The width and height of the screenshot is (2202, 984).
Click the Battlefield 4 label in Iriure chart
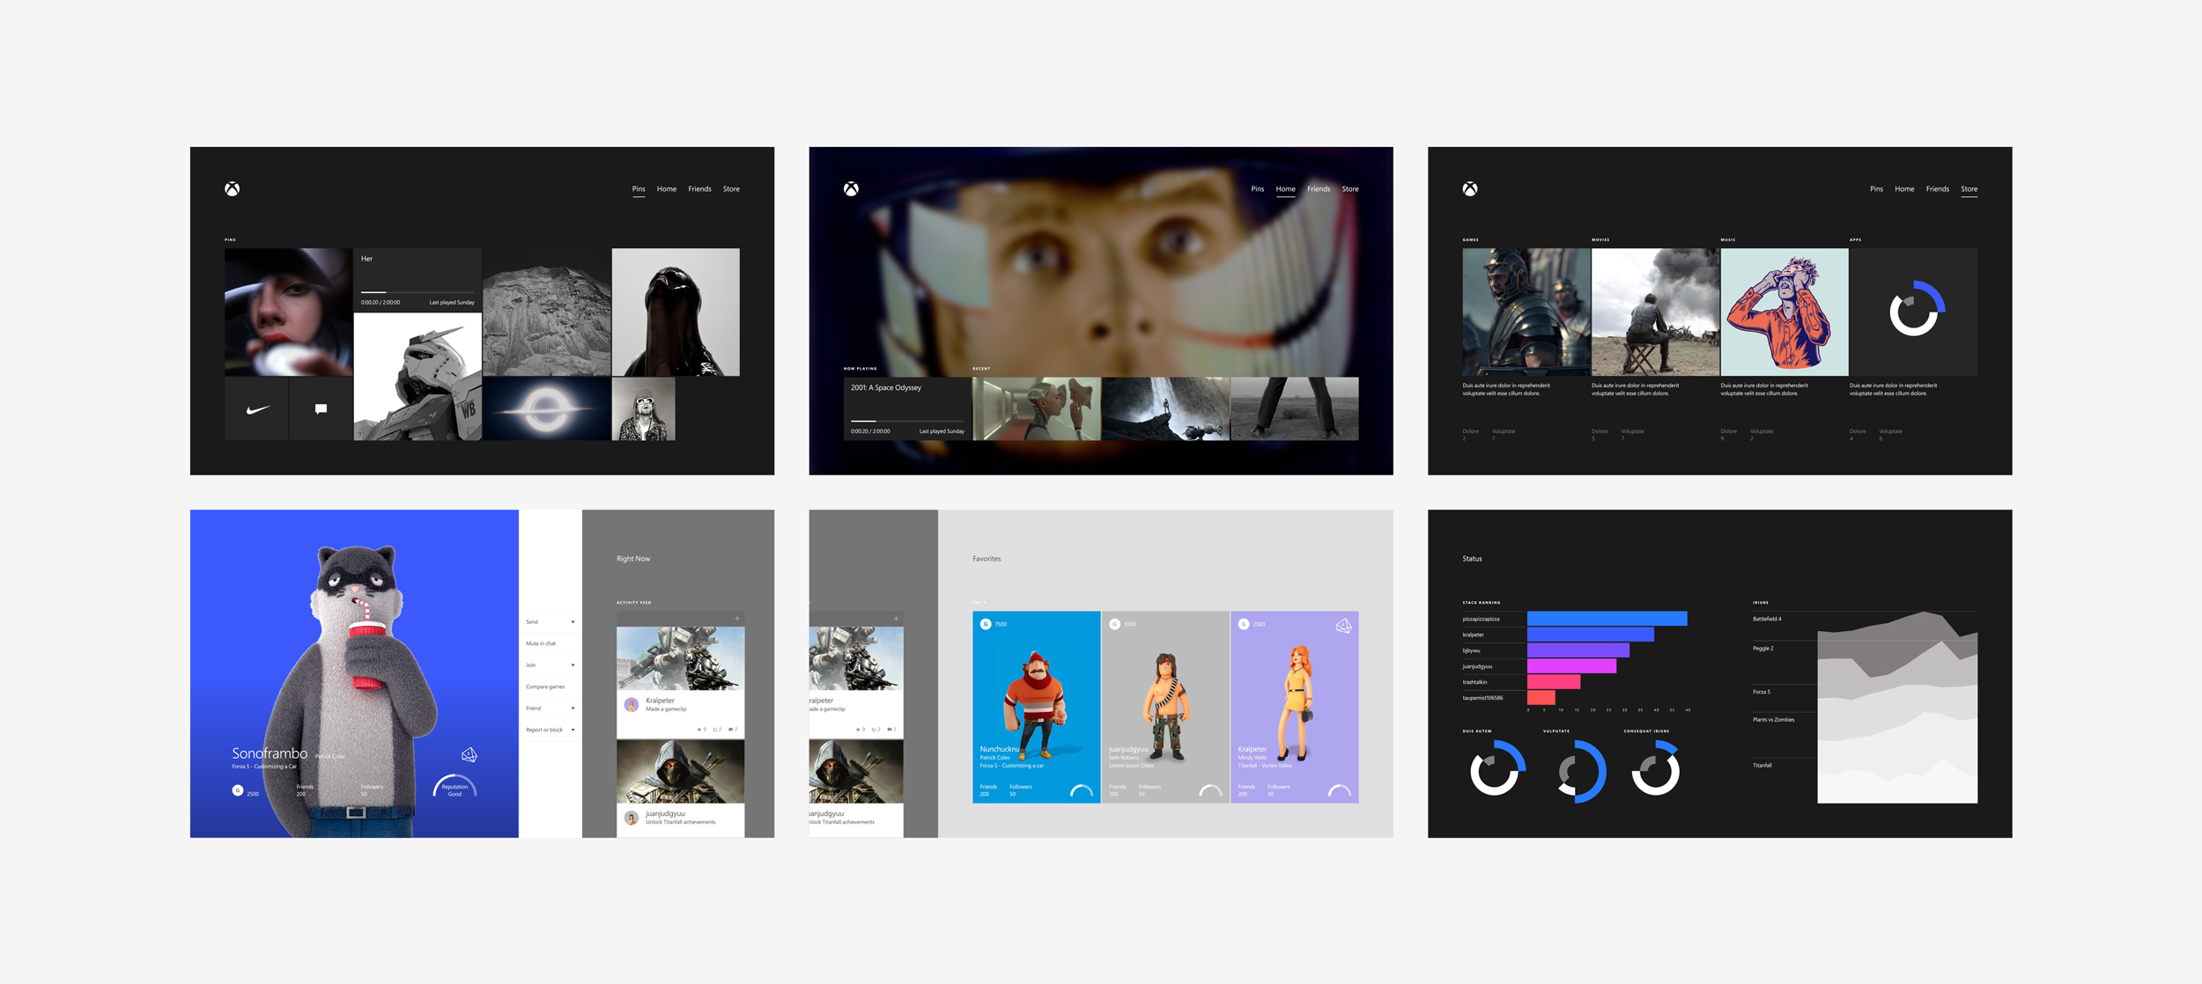[x=1767, y=619]
